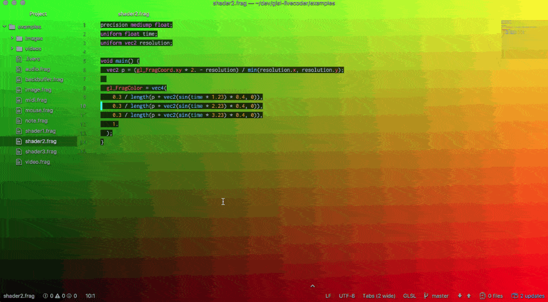Open the 2 updates package notice

(x=527, y=296)
